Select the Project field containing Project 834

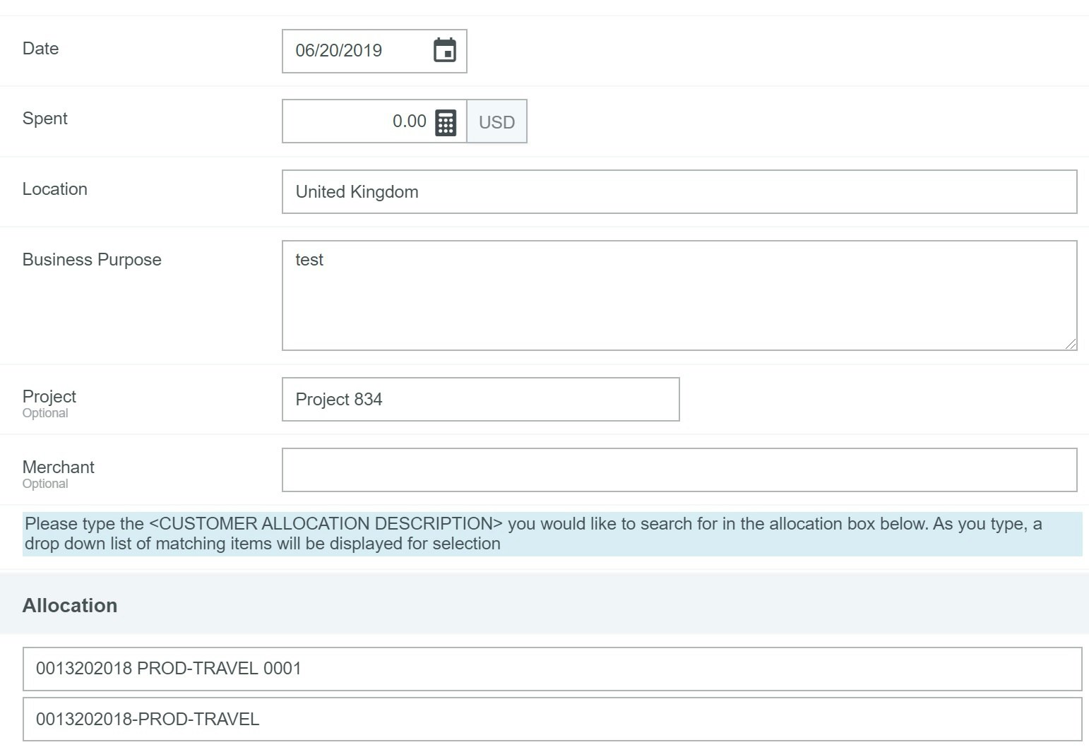tap(480, 400)
